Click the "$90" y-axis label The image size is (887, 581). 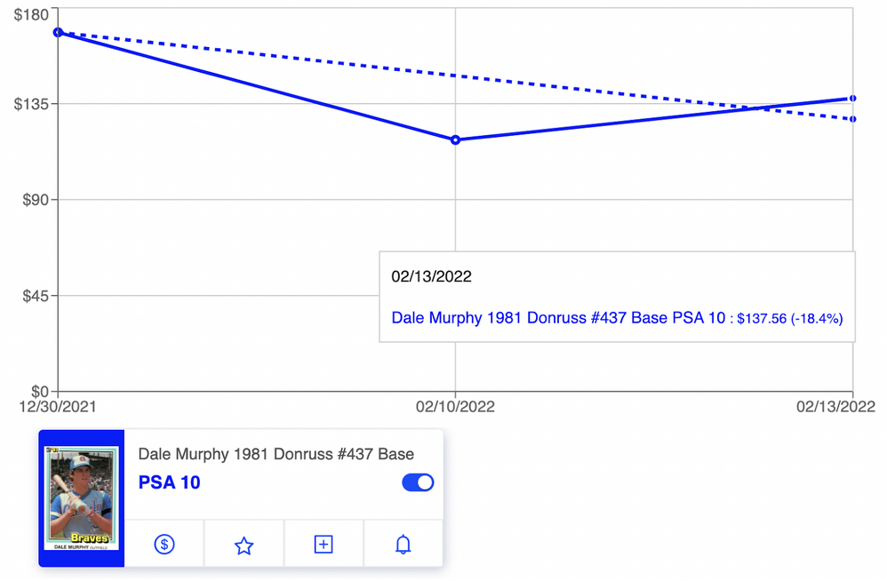point(36,200)
